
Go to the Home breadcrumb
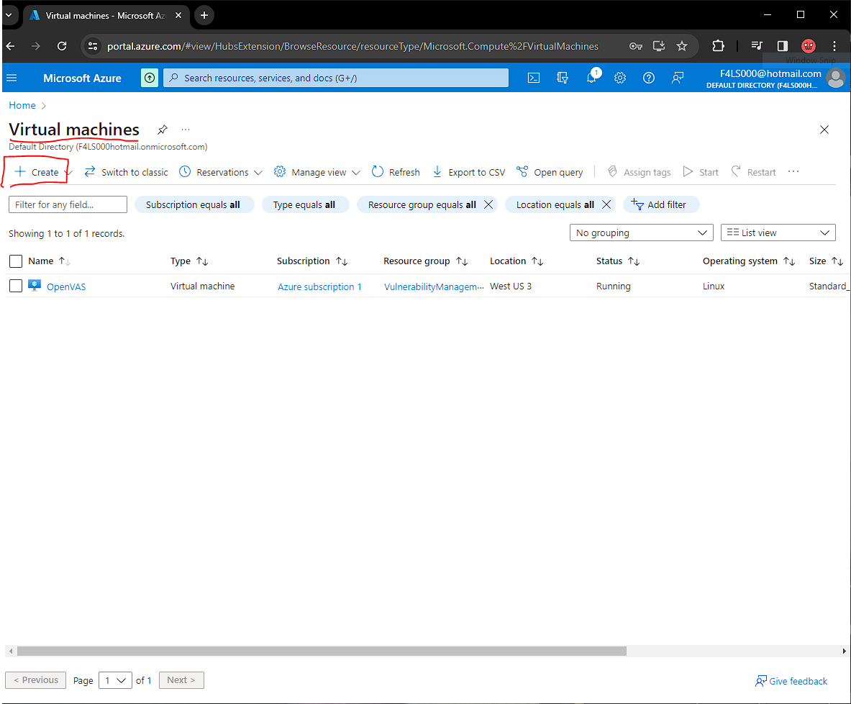22,105
